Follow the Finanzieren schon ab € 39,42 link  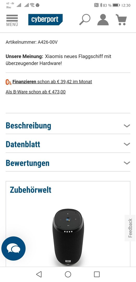[x=52, y=82]
